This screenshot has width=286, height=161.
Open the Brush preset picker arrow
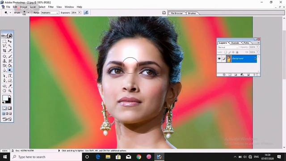(28, 13)
